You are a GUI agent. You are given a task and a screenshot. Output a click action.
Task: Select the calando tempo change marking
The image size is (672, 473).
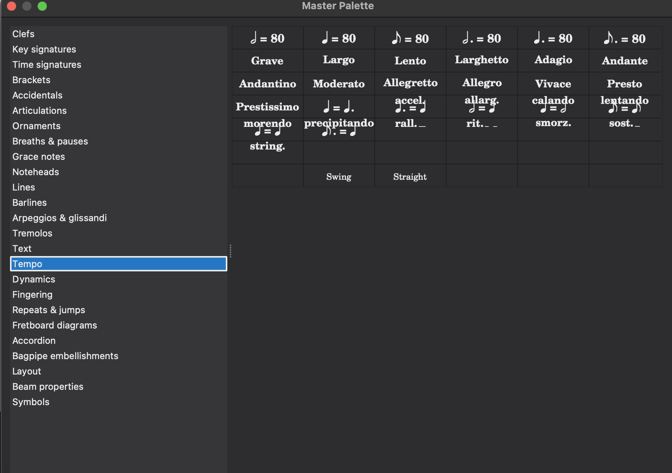pyautogui.click(x=553, y=107)
